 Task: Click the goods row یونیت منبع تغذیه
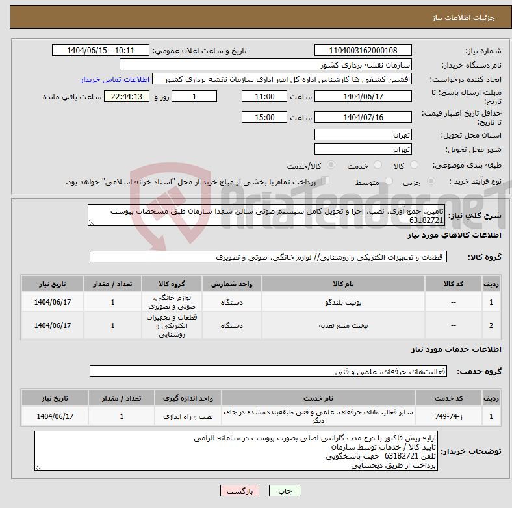coord(261,325)
